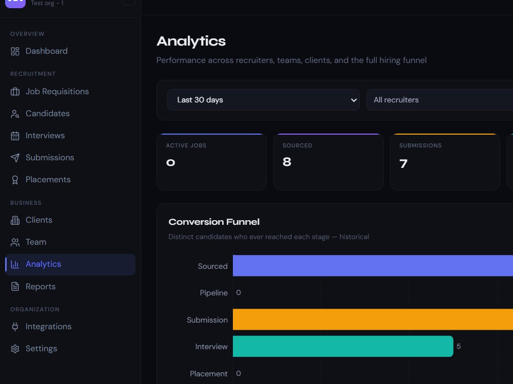513x384 pixels.
Task: Select Analytics in the sidebar
Action: (x=70, y=265)
